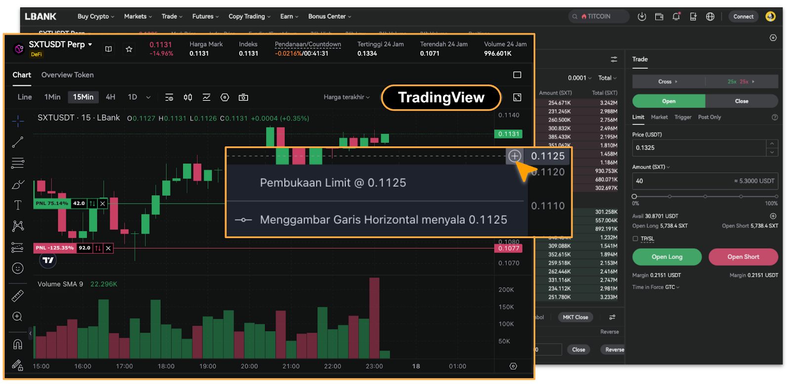Viewport: 791px width, 384px height.
Task: Click the Open Short button
Action: point(743,257)
